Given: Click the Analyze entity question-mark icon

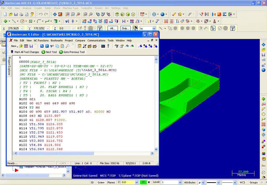Looking at the screenshot, I should (202, 14).
